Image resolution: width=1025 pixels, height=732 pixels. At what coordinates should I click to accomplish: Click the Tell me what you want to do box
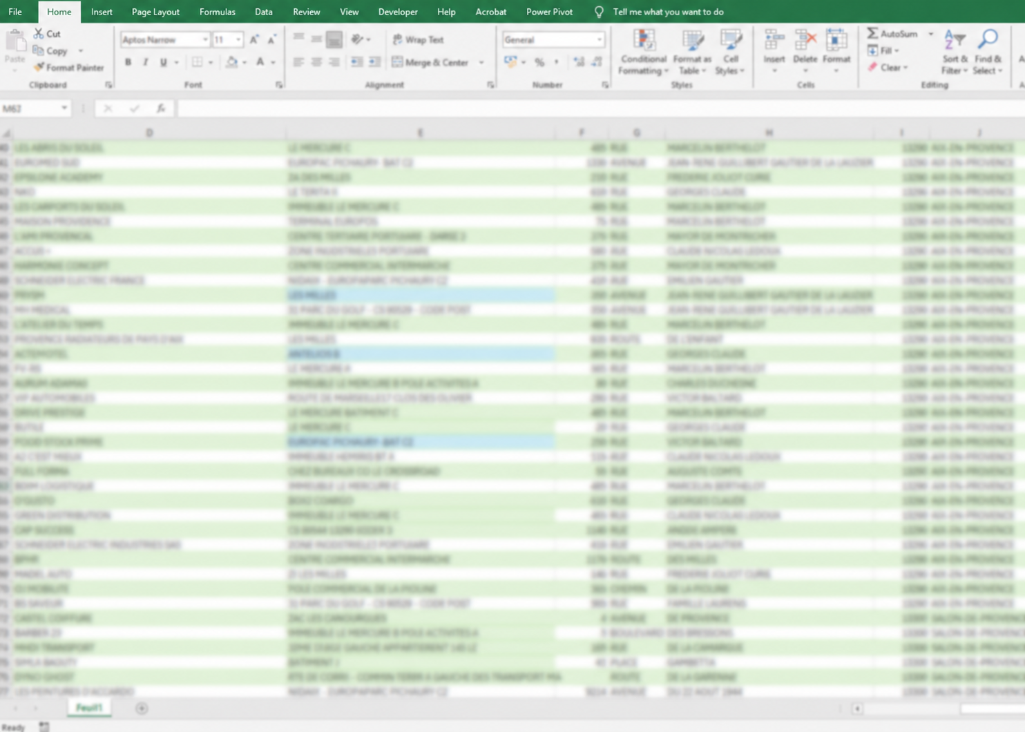(x=668, y=12)
